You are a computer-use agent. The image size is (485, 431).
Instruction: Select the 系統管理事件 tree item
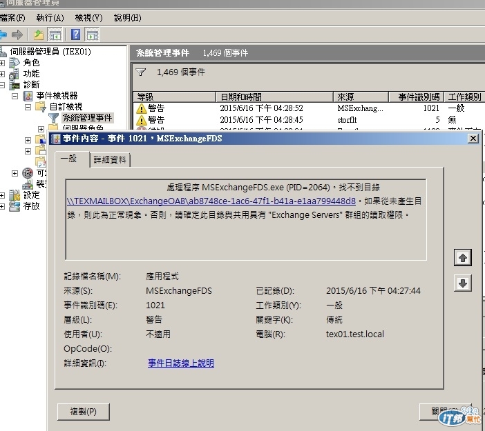88,118
